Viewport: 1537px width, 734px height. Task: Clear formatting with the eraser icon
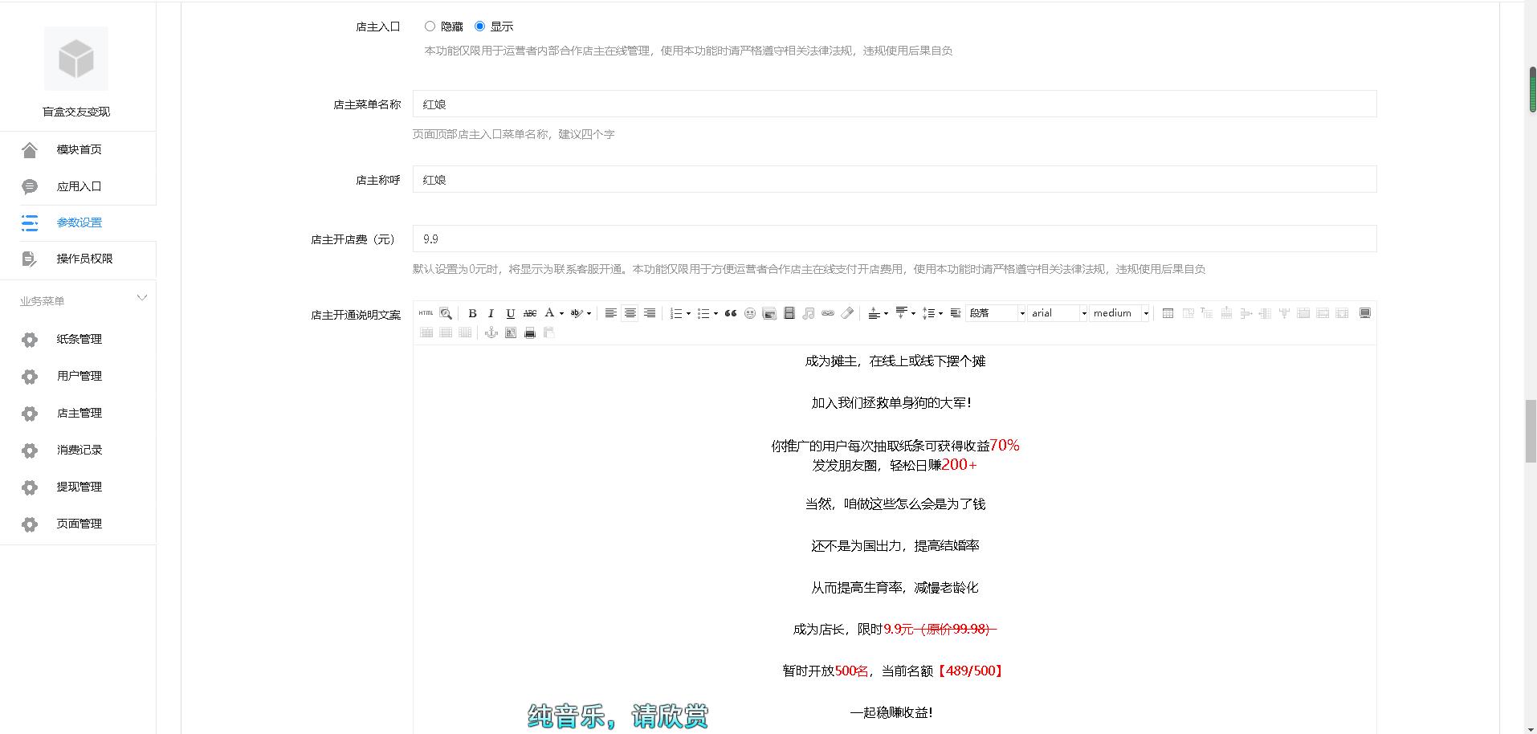tap(847, 313)
